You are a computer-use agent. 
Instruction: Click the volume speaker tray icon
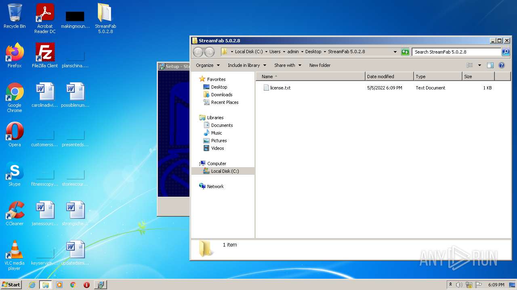click(x=459, y=285)
